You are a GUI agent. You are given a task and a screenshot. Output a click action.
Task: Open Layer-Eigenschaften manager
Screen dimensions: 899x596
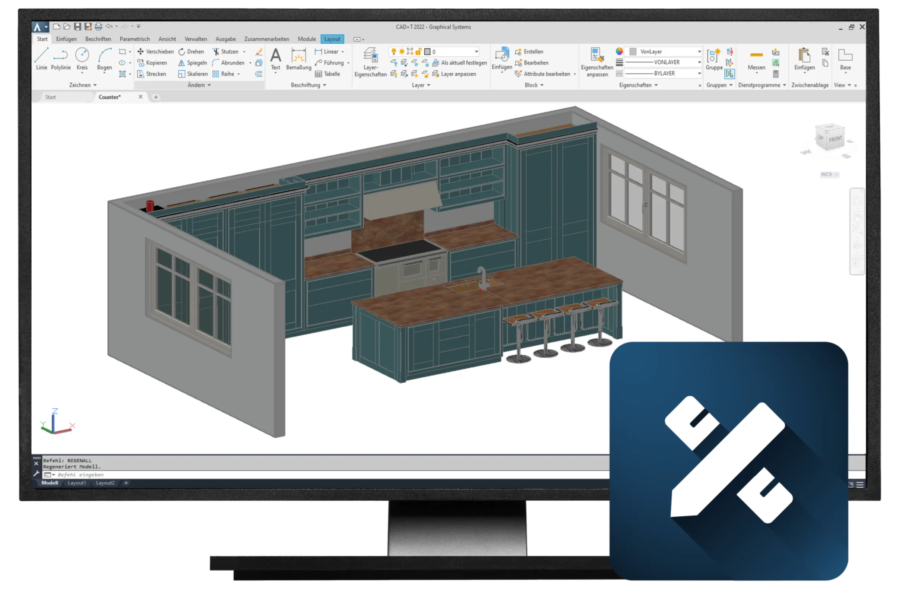370,61
